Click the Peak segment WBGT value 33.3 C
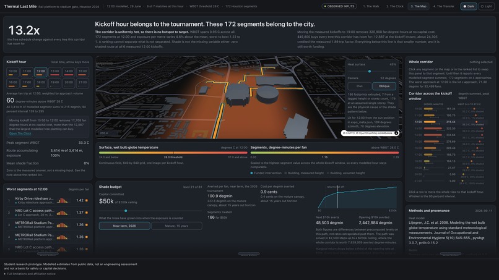Image resolution: width=499 pixels, height=280 pixels. pyautogui.click(x=84, y=143)
